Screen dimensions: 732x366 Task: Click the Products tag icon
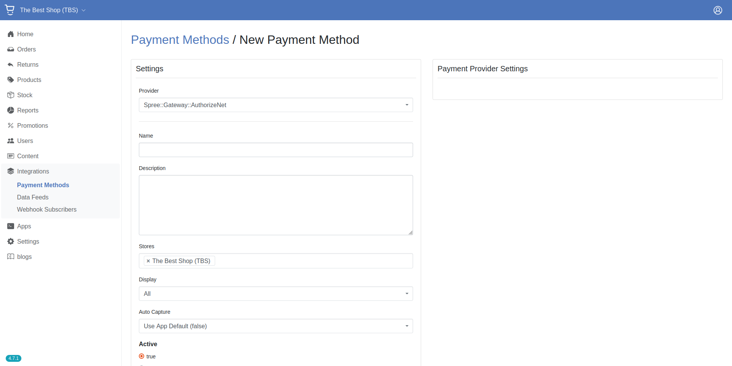[11, 80]
